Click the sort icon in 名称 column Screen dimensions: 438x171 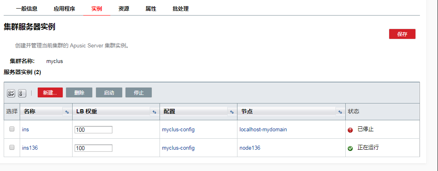(67, 112)
